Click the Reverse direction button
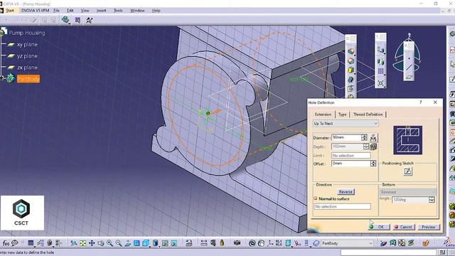This screenshot has width=455, height=256. (x=346, y=192)
